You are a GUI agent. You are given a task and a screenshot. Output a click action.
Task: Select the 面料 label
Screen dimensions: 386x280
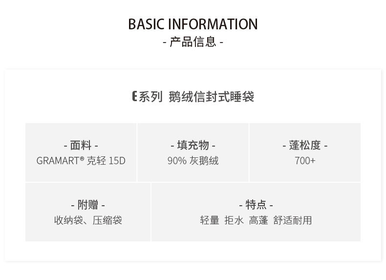click(81, 145)
